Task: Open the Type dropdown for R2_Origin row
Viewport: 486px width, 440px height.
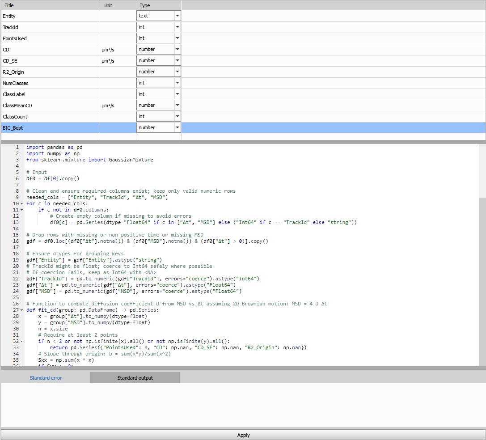Action: (177, 72)
